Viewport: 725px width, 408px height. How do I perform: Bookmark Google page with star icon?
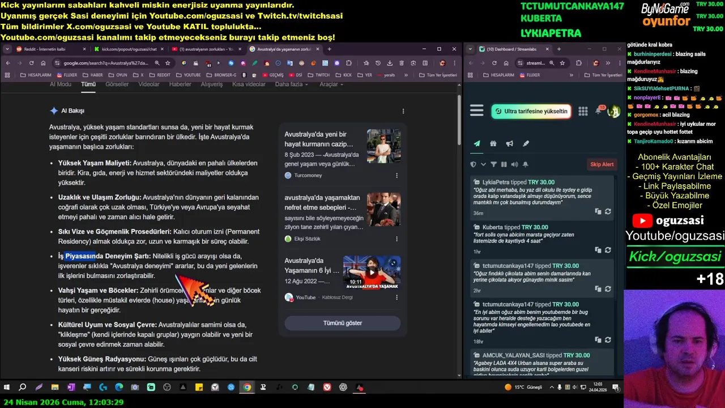coord(168,63)
